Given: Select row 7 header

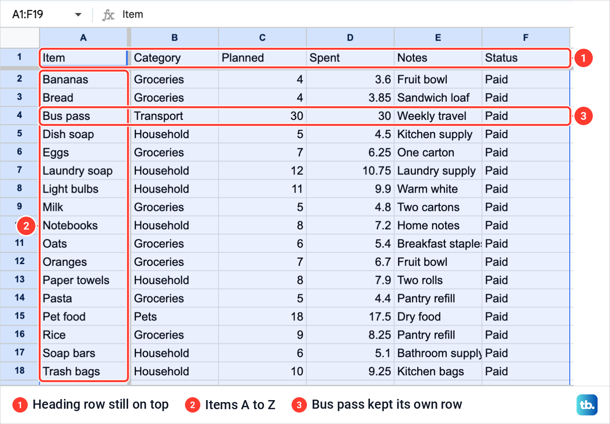Looking at the screenshot, I should click(x=20, y=170).
